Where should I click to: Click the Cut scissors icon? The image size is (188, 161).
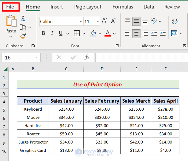[x=23, y=18]
